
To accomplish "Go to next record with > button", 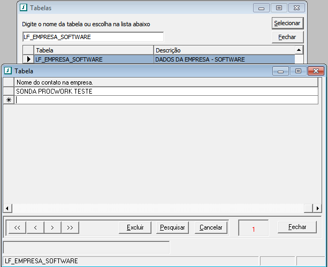I will (x=52, y=227).
